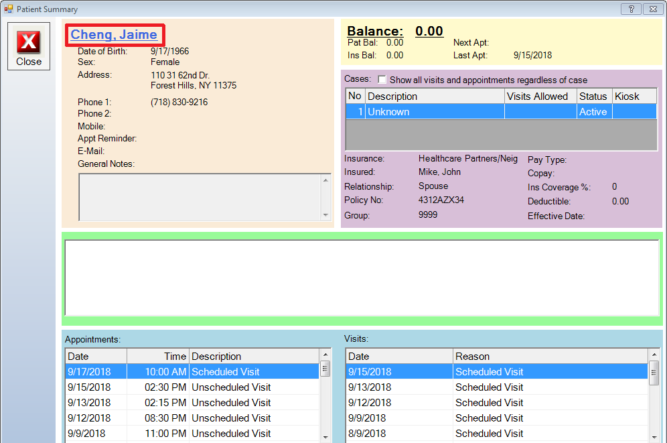Click the Balance 0.00 total amount
Screen dimensions: 667x443
point(429,31)
